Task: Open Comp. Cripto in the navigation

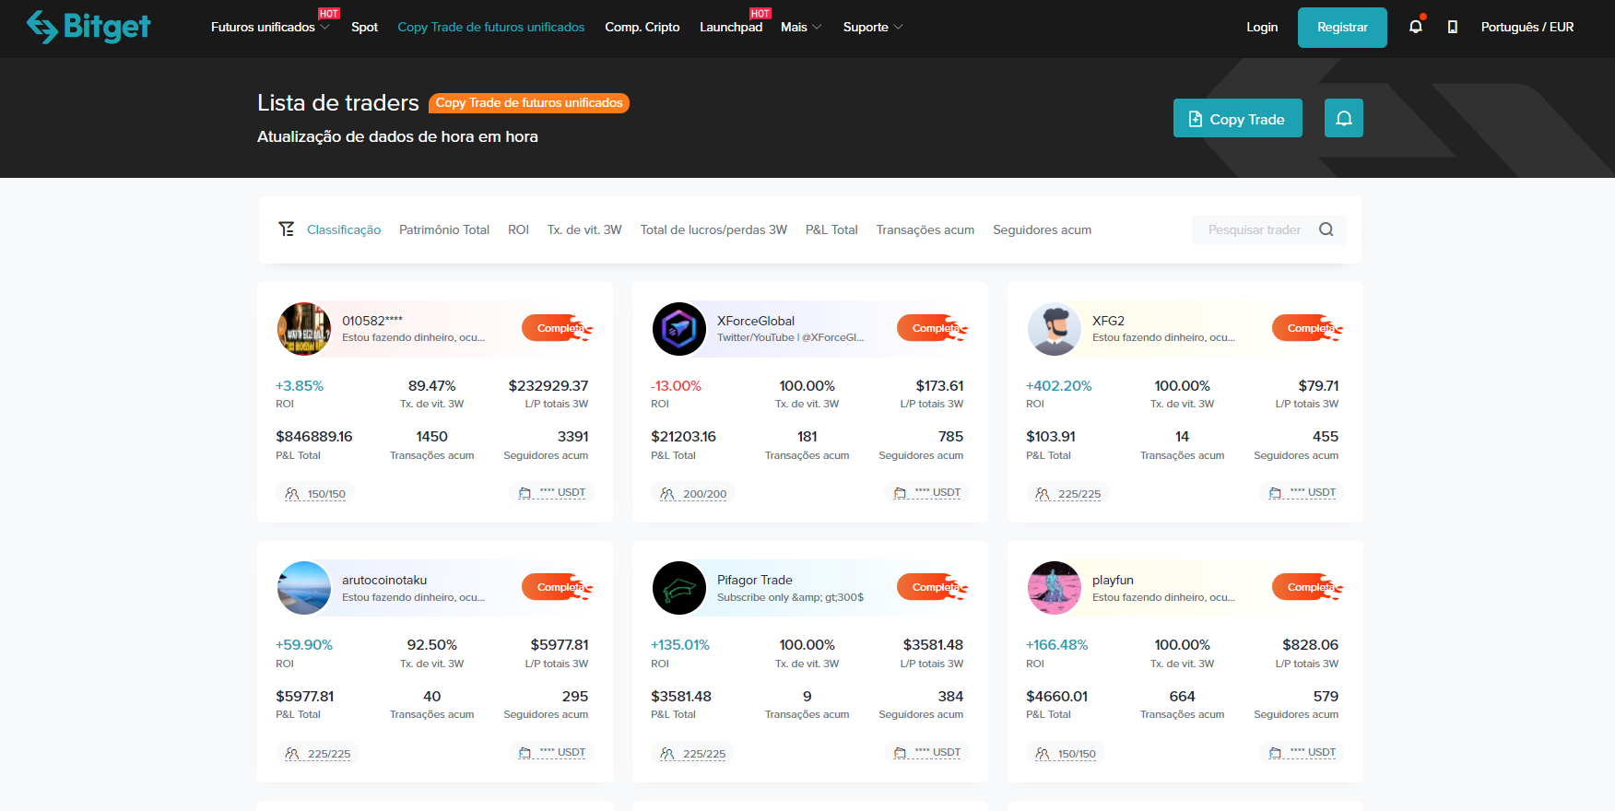Action: tap(642, 27)
